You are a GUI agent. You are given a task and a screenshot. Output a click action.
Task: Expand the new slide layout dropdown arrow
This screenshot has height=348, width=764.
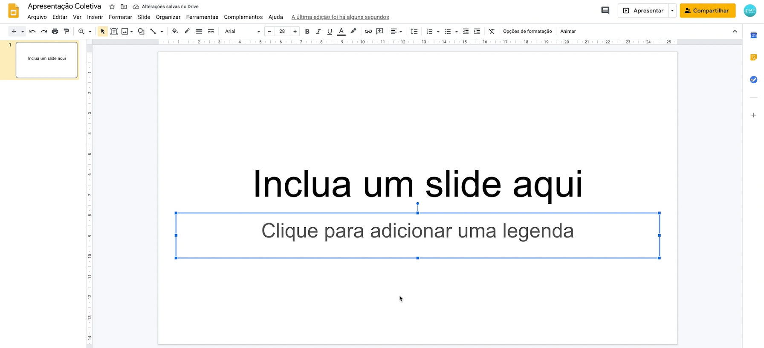tap(23, 31)
